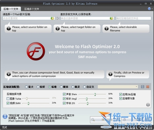Select the 精灵 compression level
Viewport: 154px width, 130px height.
(x=76, y=87)
